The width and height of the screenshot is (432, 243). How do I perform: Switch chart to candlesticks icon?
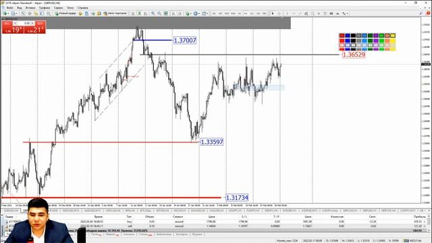click(140, 13)
